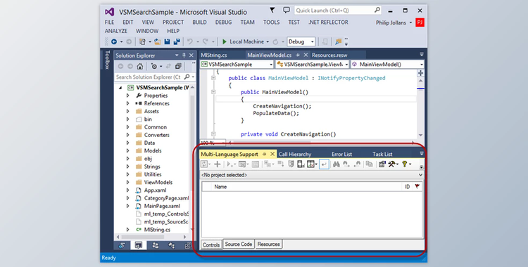Viewport: 528px width, 267px height.
Task: Collapse the MainViewModel class outline box
Action: tap(213, 78)
